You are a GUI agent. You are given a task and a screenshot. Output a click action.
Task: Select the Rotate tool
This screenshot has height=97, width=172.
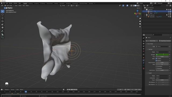[2, 21]
